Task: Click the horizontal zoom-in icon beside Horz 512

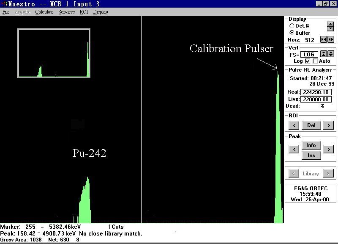Action: pyautogui.click(x=323, y=40)
